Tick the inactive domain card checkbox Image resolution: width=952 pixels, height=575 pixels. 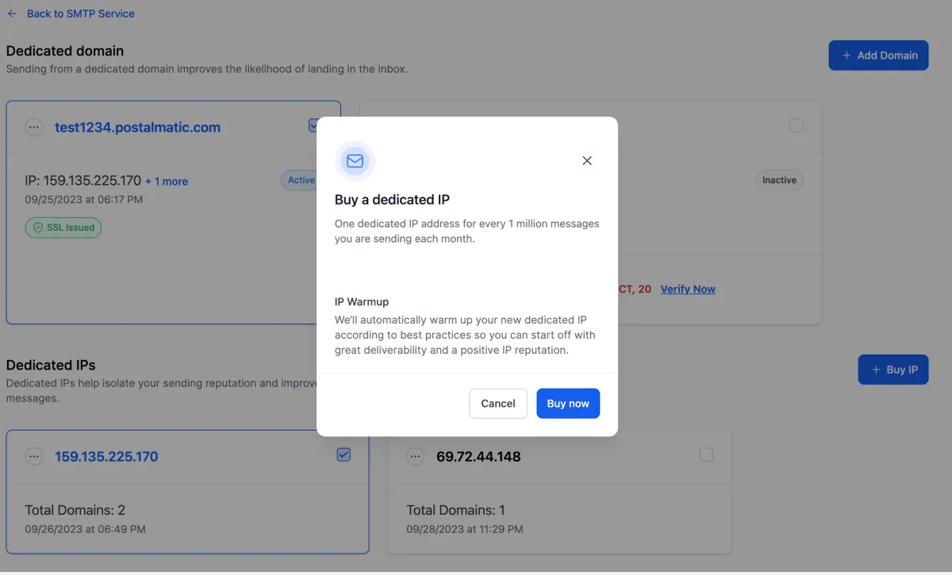tap(797, 125)
